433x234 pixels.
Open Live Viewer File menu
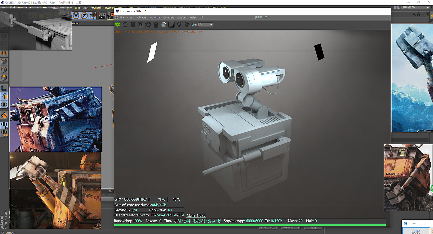pos(122,17)
